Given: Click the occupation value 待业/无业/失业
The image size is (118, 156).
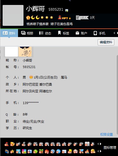Looking at the screenshot, I should (x=33, y=121).
